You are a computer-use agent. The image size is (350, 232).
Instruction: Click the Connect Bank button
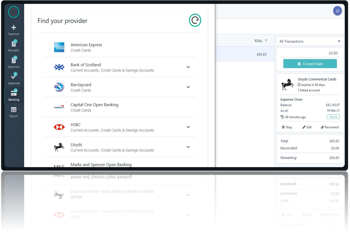(x=310, y=64)
